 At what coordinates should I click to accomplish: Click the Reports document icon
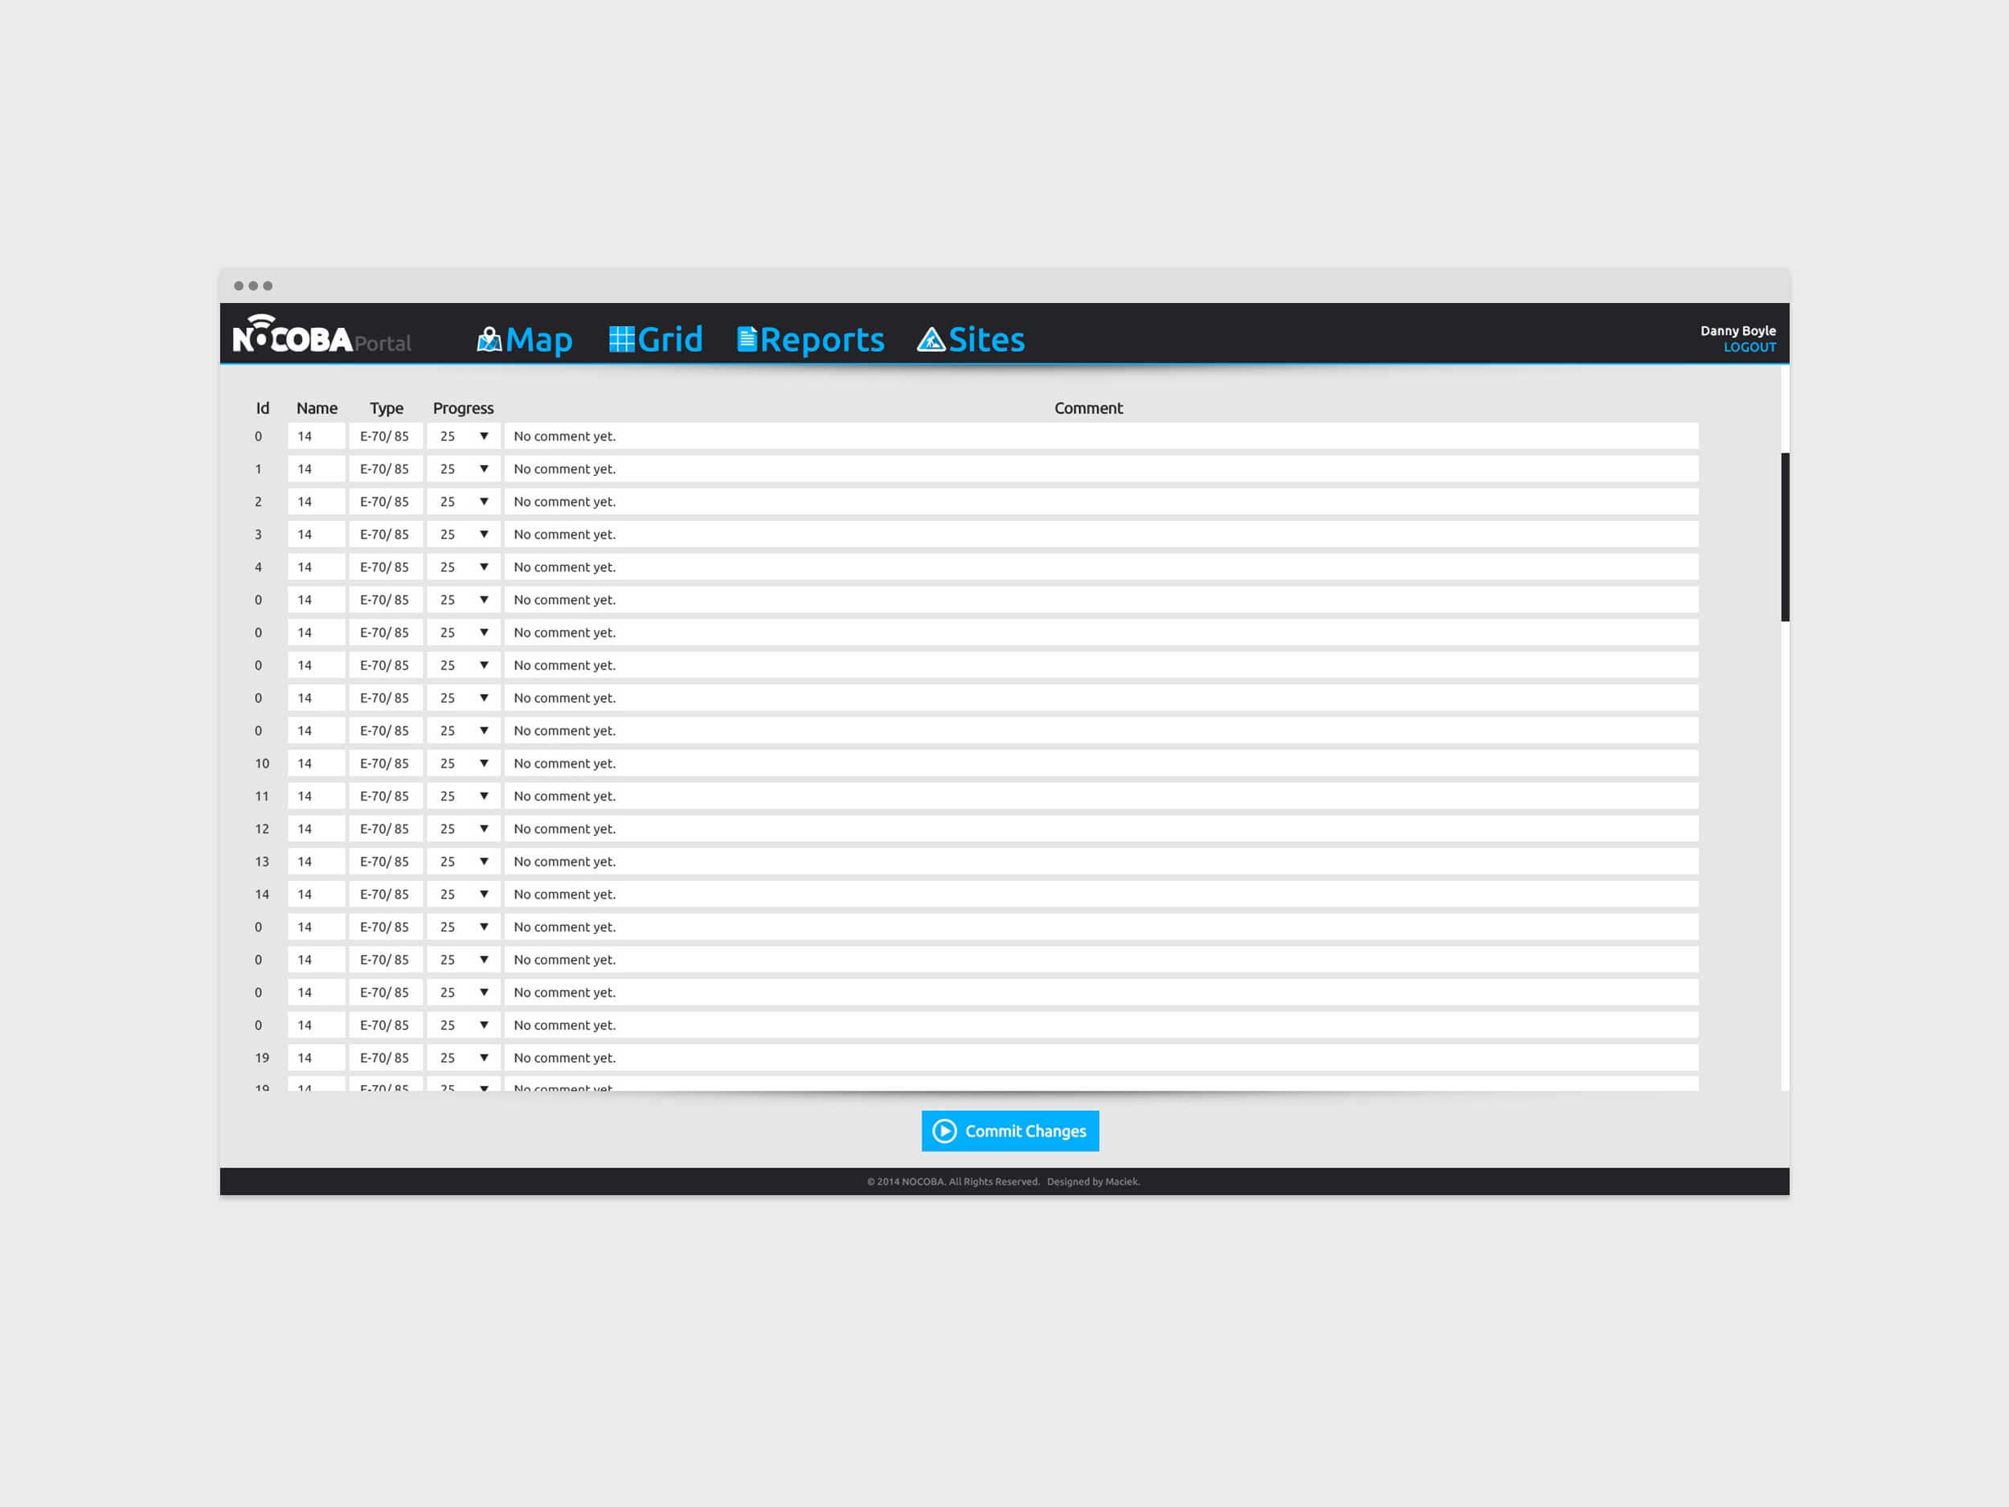747,339
